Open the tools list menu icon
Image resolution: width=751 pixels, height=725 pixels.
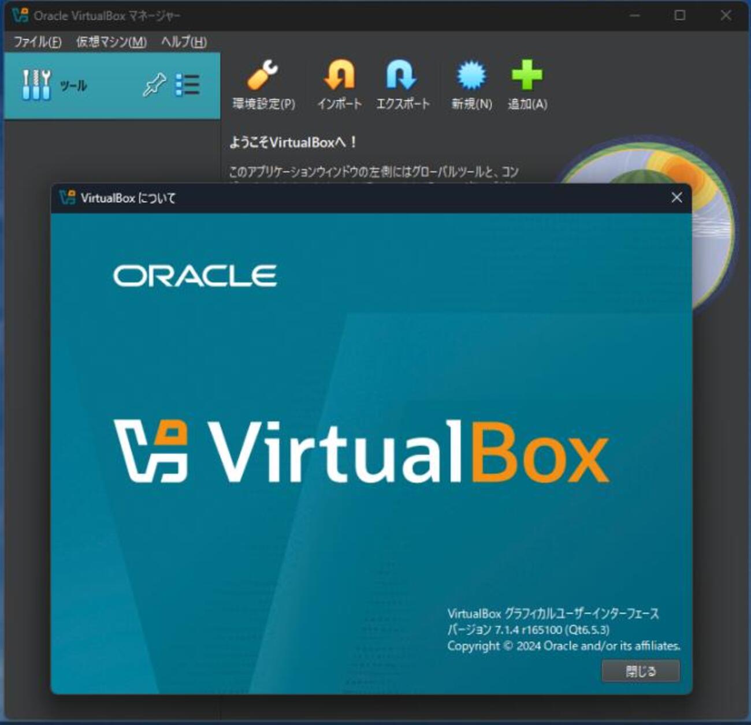point(187,85)
